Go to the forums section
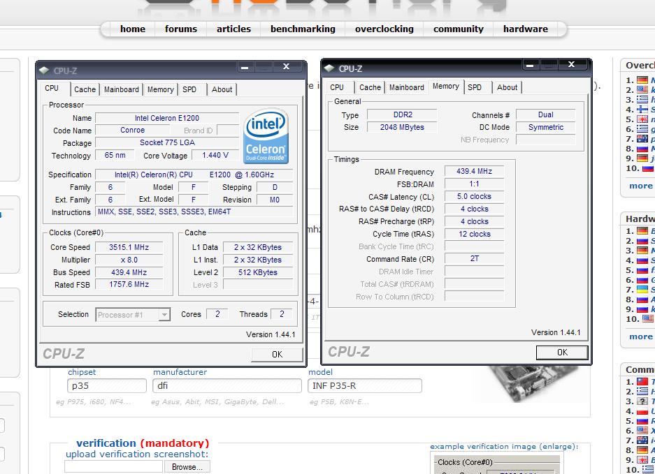This screenshot has width=655, height=474. point(180,29)
